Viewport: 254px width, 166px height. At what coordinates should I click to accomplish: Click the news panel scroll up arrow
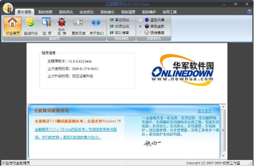point(223,107)
